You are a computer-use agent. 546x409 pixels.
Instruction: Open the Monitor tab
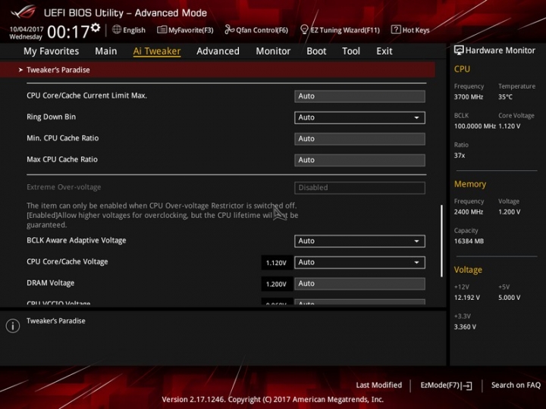point(273,52)
